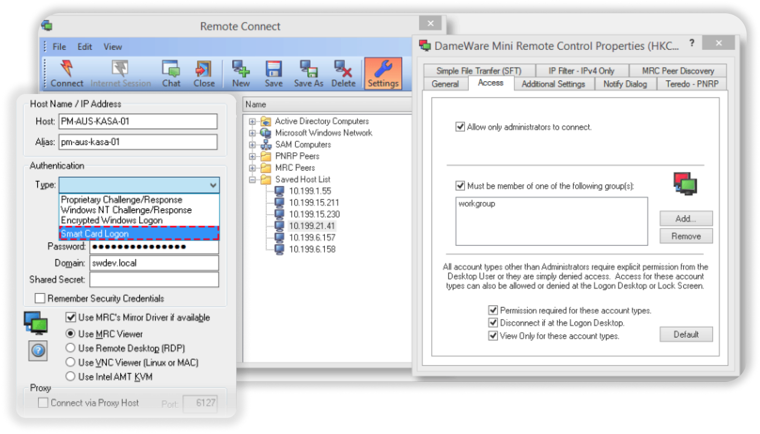Switch to the Notify Dialog tab
760x434 pixels.
click(625, 84)
